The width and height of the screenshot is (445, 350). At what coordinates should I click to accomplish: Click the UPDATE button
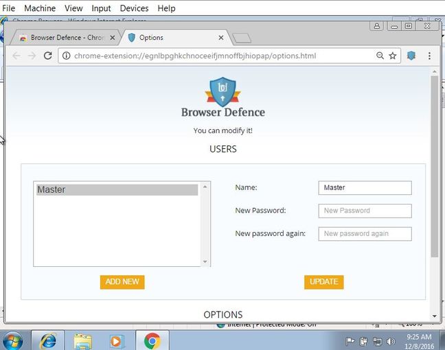click(x=324, y=282)
